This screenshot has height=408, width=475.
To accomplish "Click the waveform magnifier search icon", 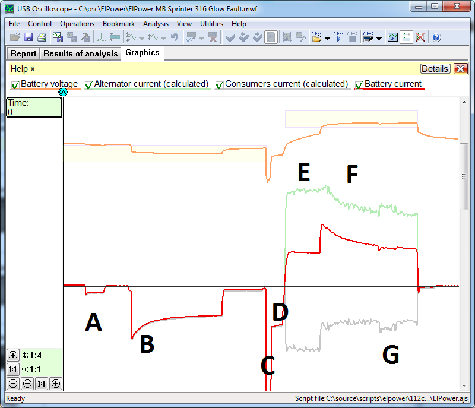I will (x=300, y=37).
